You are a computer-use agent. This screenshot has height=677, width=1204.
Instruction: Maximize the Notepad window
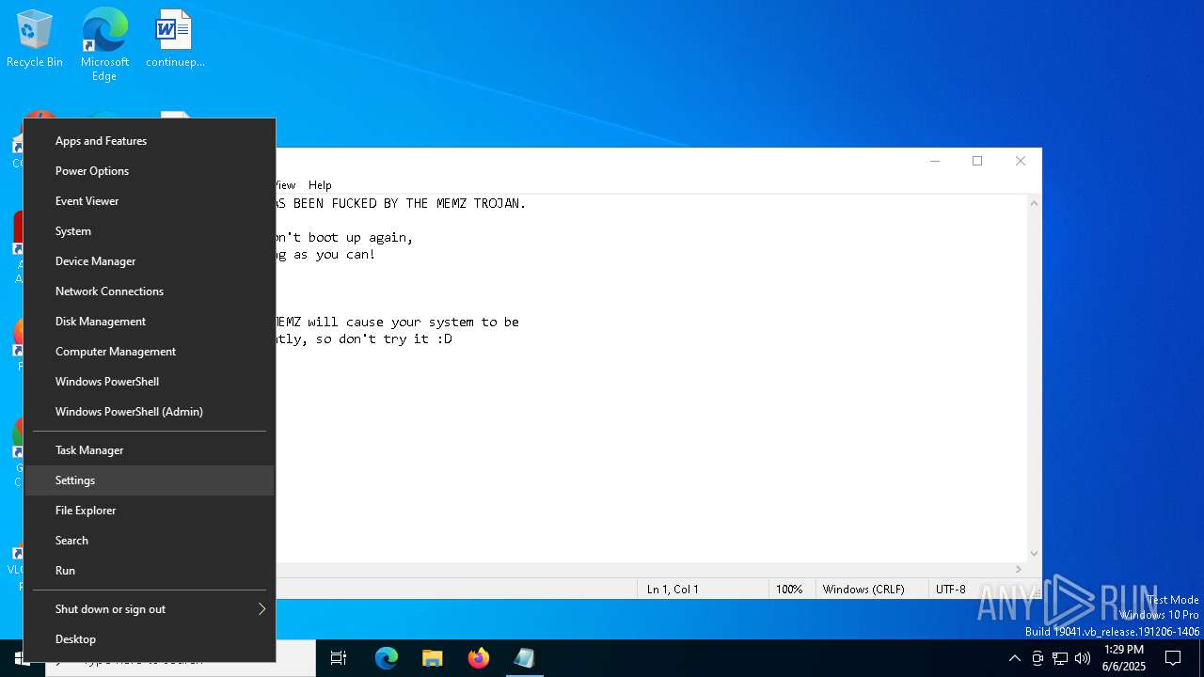click(x=977, y=161)
